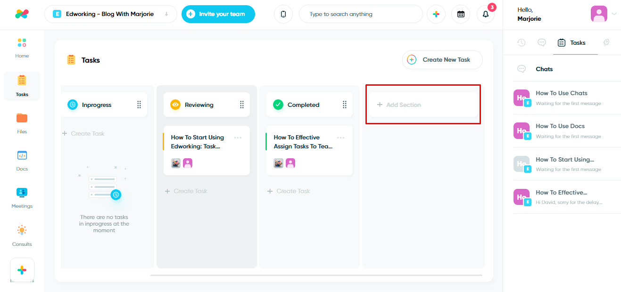Click the Tasks clipboard heading icon

click(x=71, y=60)
